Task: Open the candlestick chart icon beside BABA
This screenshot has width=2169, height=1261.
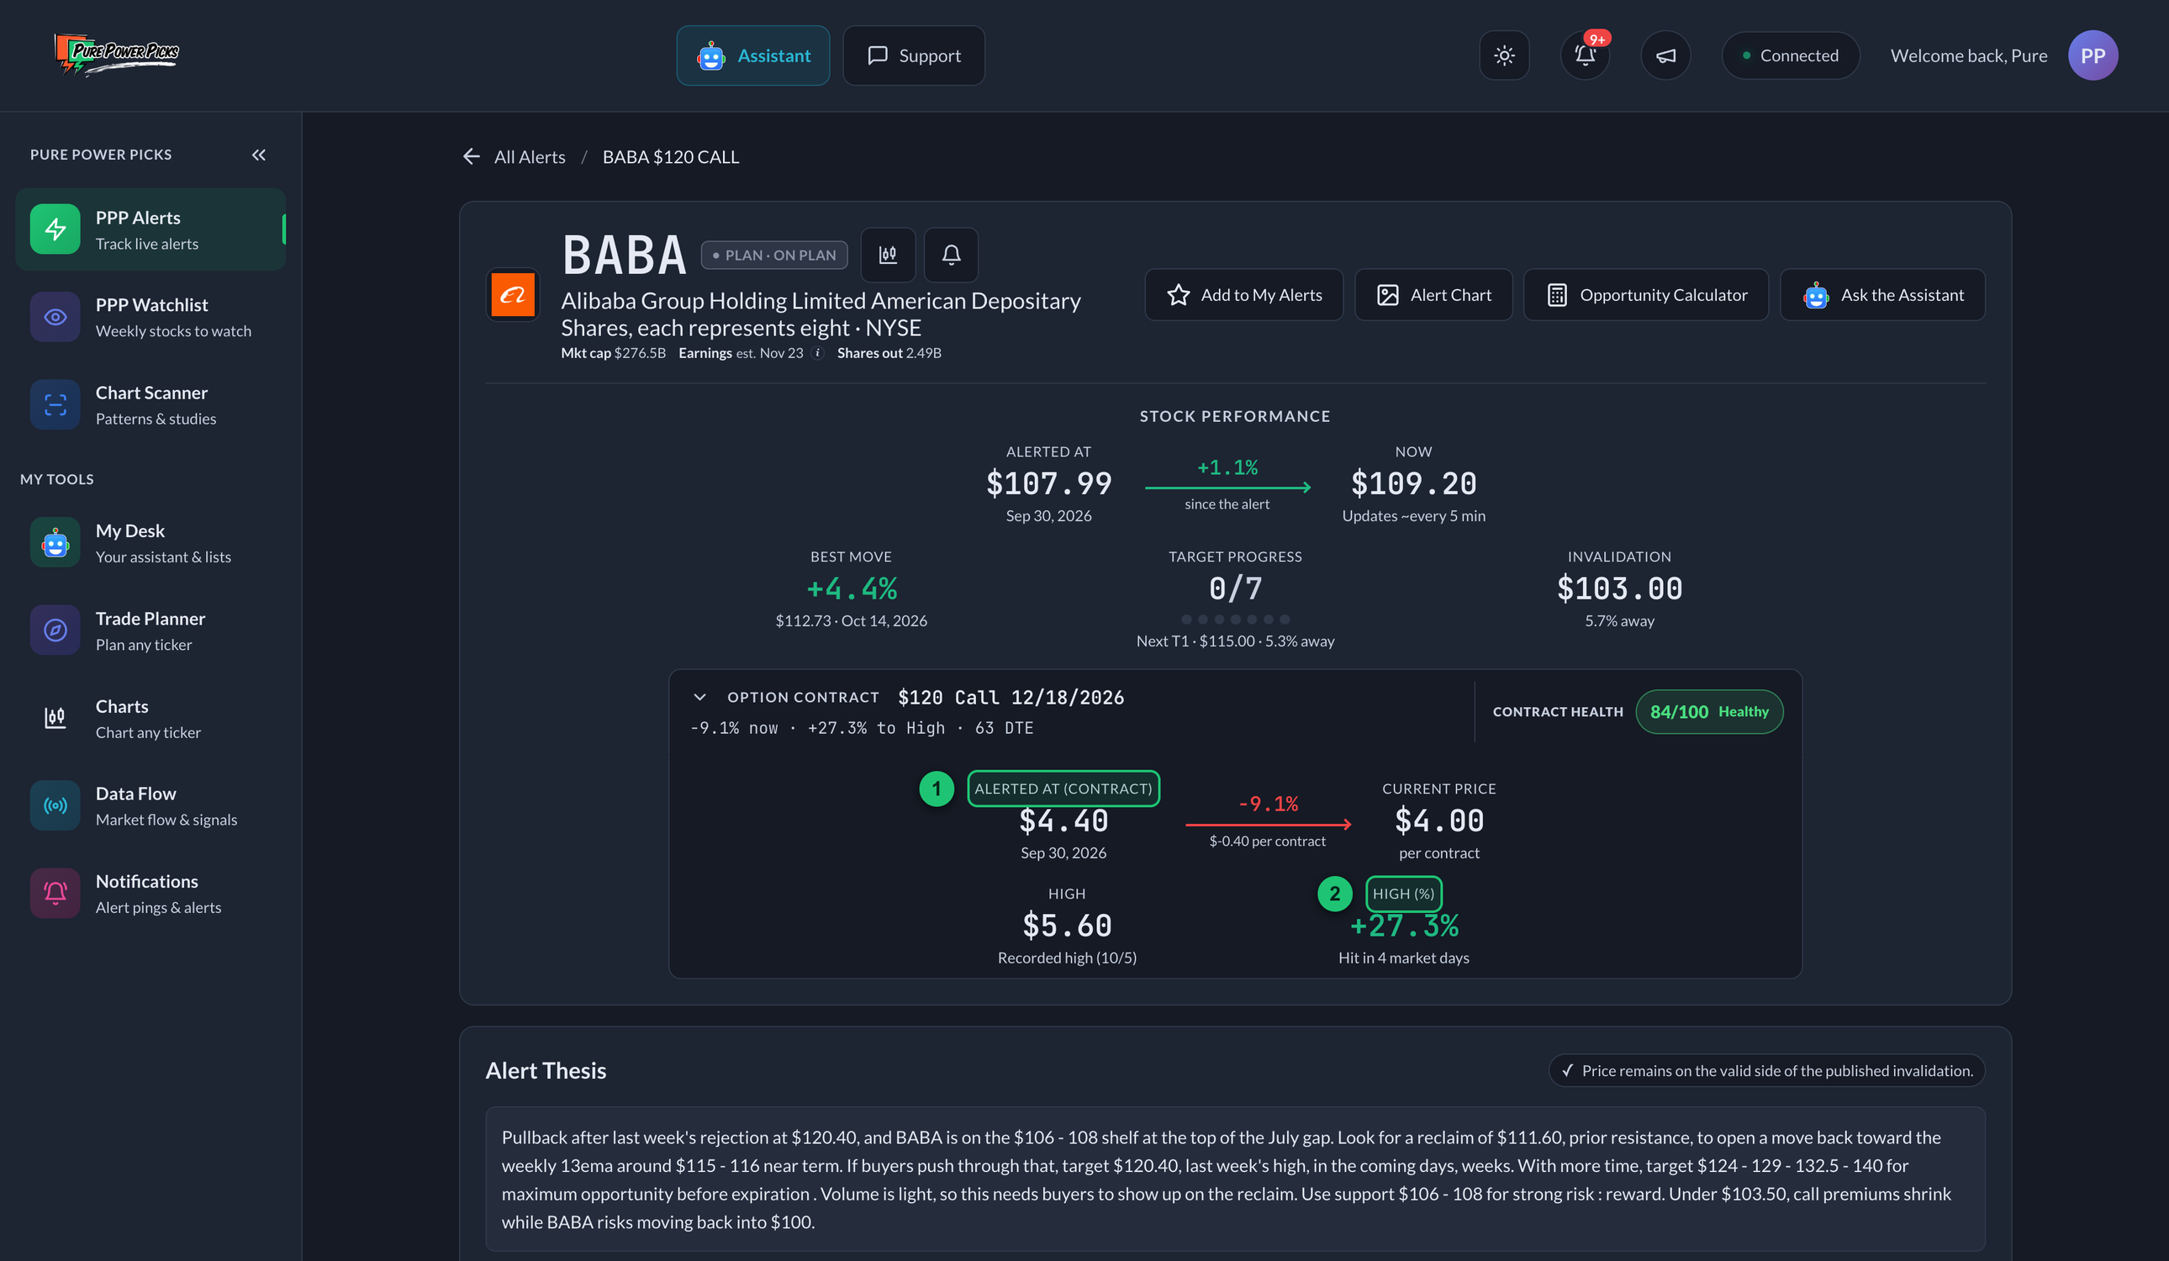Action: (x=888, y=255)
